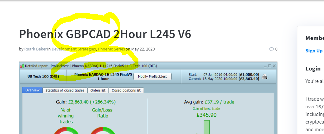The image size is (324, 134).
Task: Open the Closed positions list tab
Action: point(126,90)
